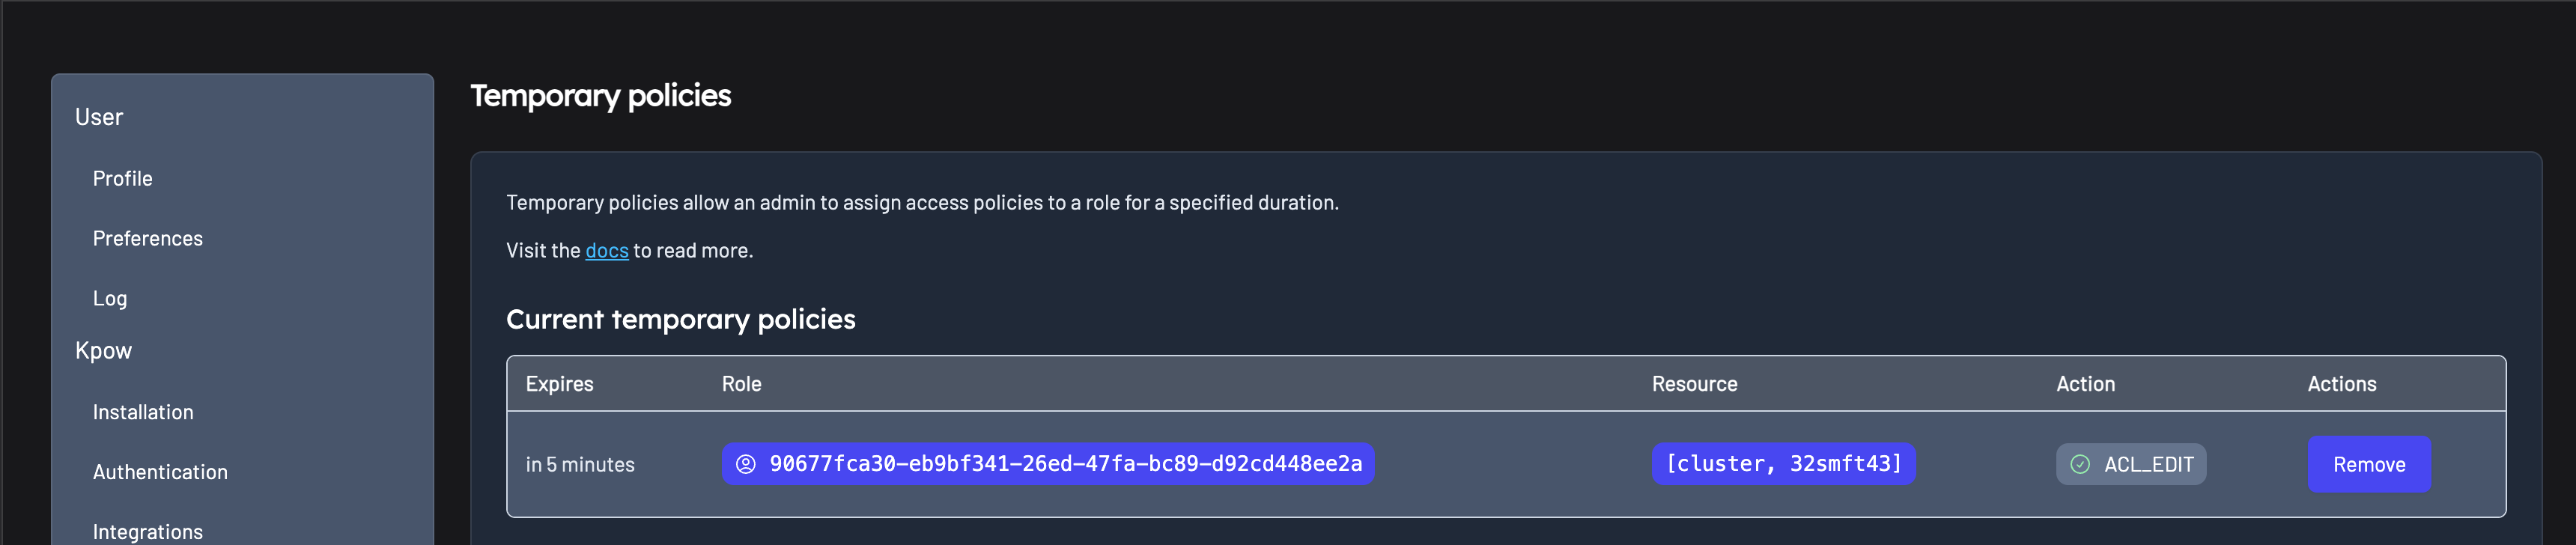Click the user icon in the role badge

point(745,464)
